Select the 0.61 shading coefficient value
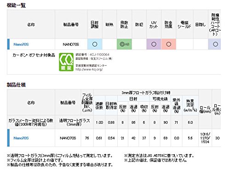Screen dimensions: 230x174 tap(99, 138)
